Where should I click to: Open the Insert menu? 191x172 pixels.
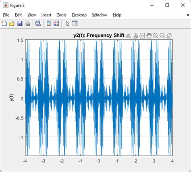click(x=46, y=15)
